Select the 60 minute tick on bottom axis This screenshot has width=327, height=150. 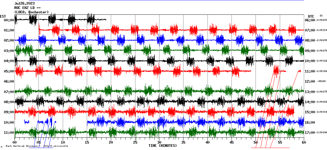pyautogui.click(x=304, y=142)
